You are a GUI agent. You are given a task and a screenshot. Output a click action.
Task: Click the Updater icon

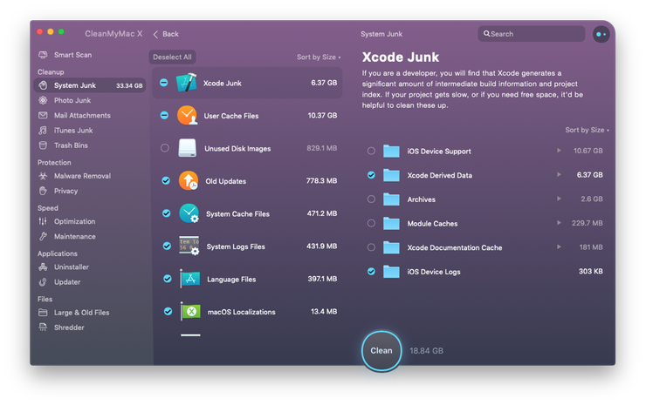point(43,282)
